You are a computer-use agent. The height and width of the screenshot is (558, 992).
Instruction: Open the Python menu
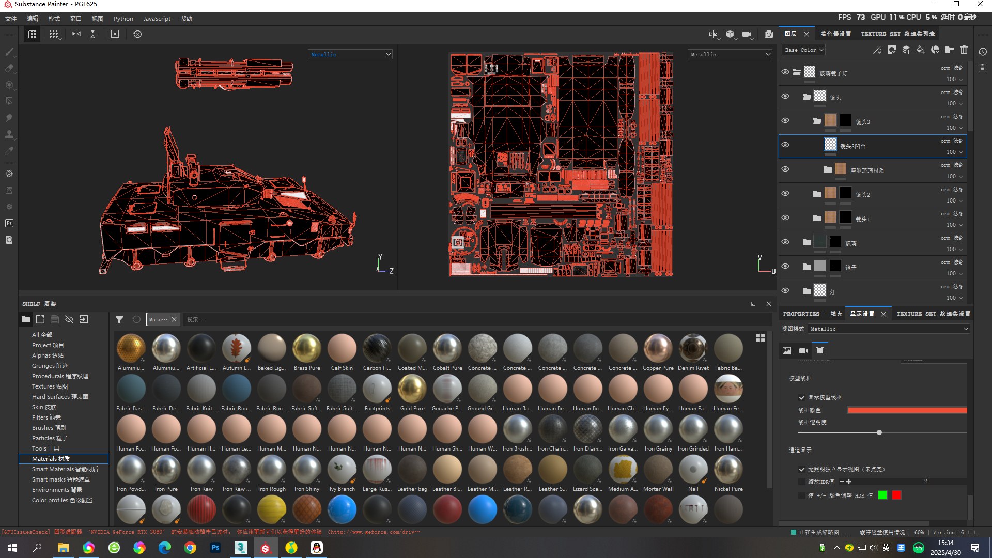click(x=123, y=19)
